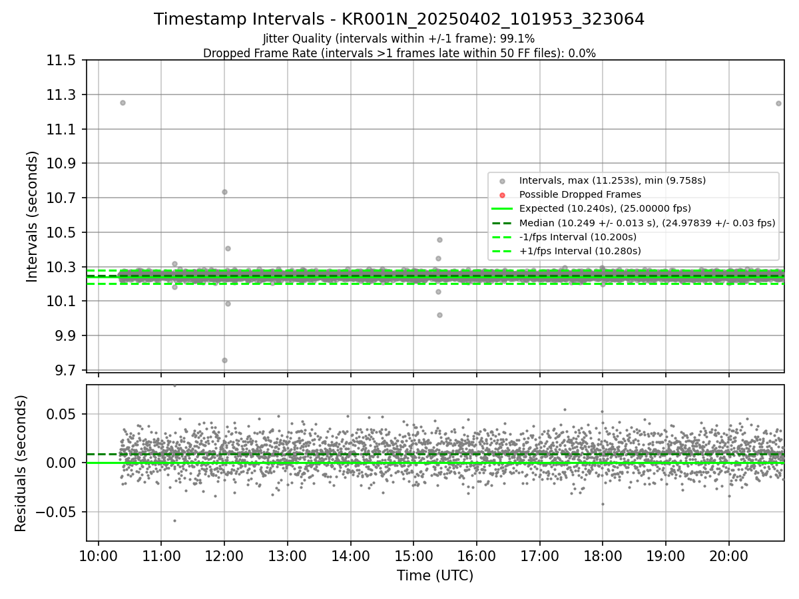Click the 12:00 time tick label
Viewport: 799px width, 599px height.
click(x=224, y=556)
